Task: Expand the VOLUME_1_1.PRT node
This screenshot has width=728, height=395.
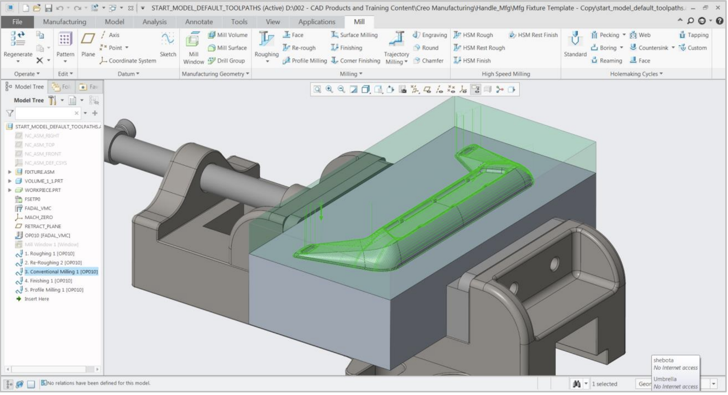Action: (10, 181)
